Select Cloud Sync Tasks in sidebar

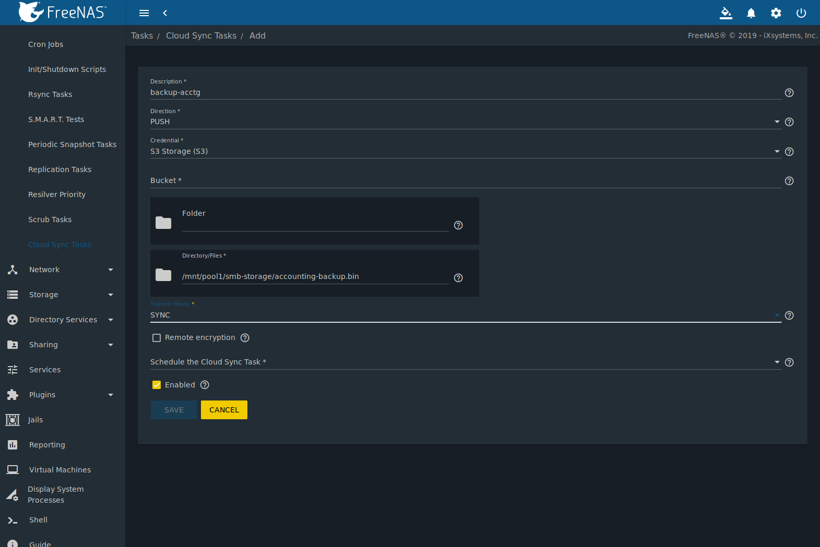click(60, 245)
